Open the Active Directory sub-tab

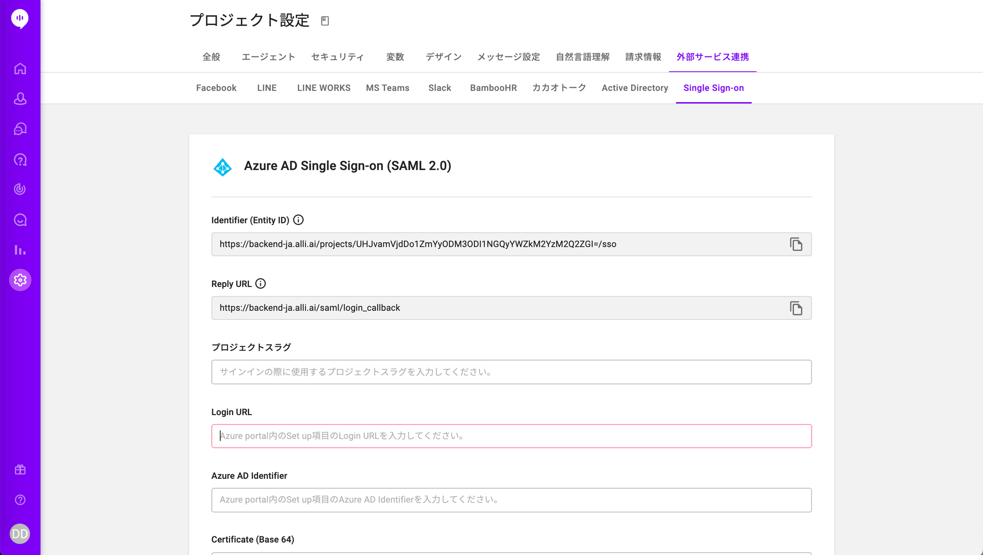(635, 88)
